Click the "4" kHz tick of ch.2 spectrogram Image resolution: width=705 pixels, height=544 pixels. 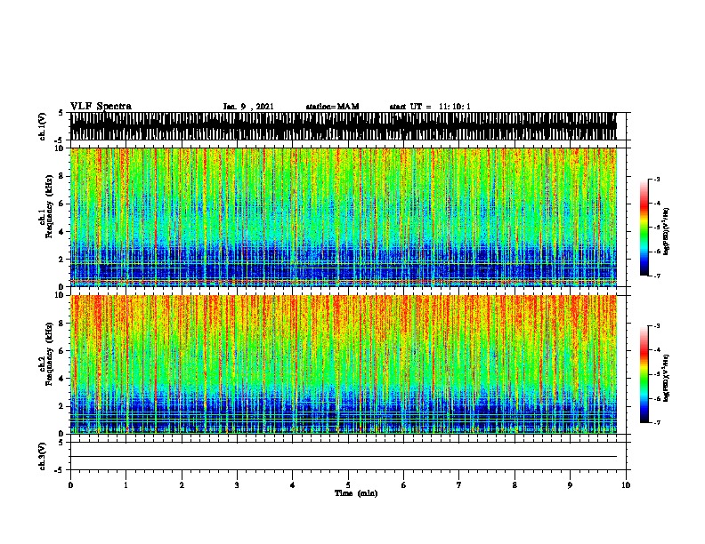(x=61, y=379)
